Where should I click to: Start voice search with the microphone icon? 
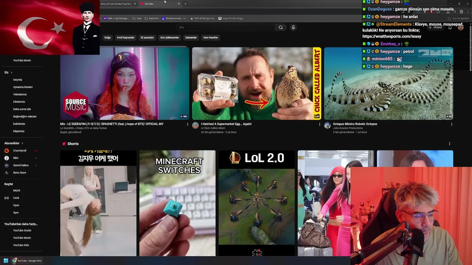(x=293, y=27)
